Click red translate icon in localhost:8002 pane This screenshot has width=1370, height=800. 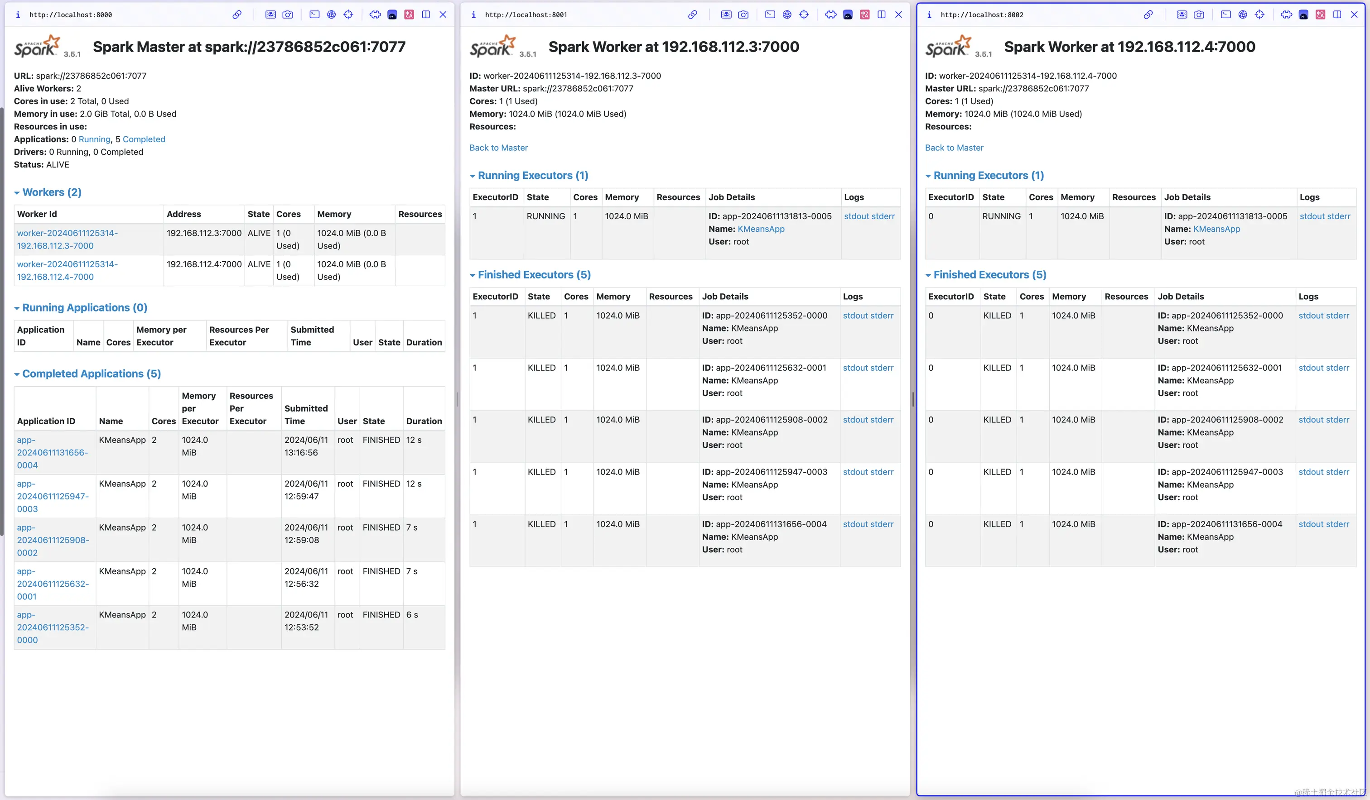[1321, 14]
